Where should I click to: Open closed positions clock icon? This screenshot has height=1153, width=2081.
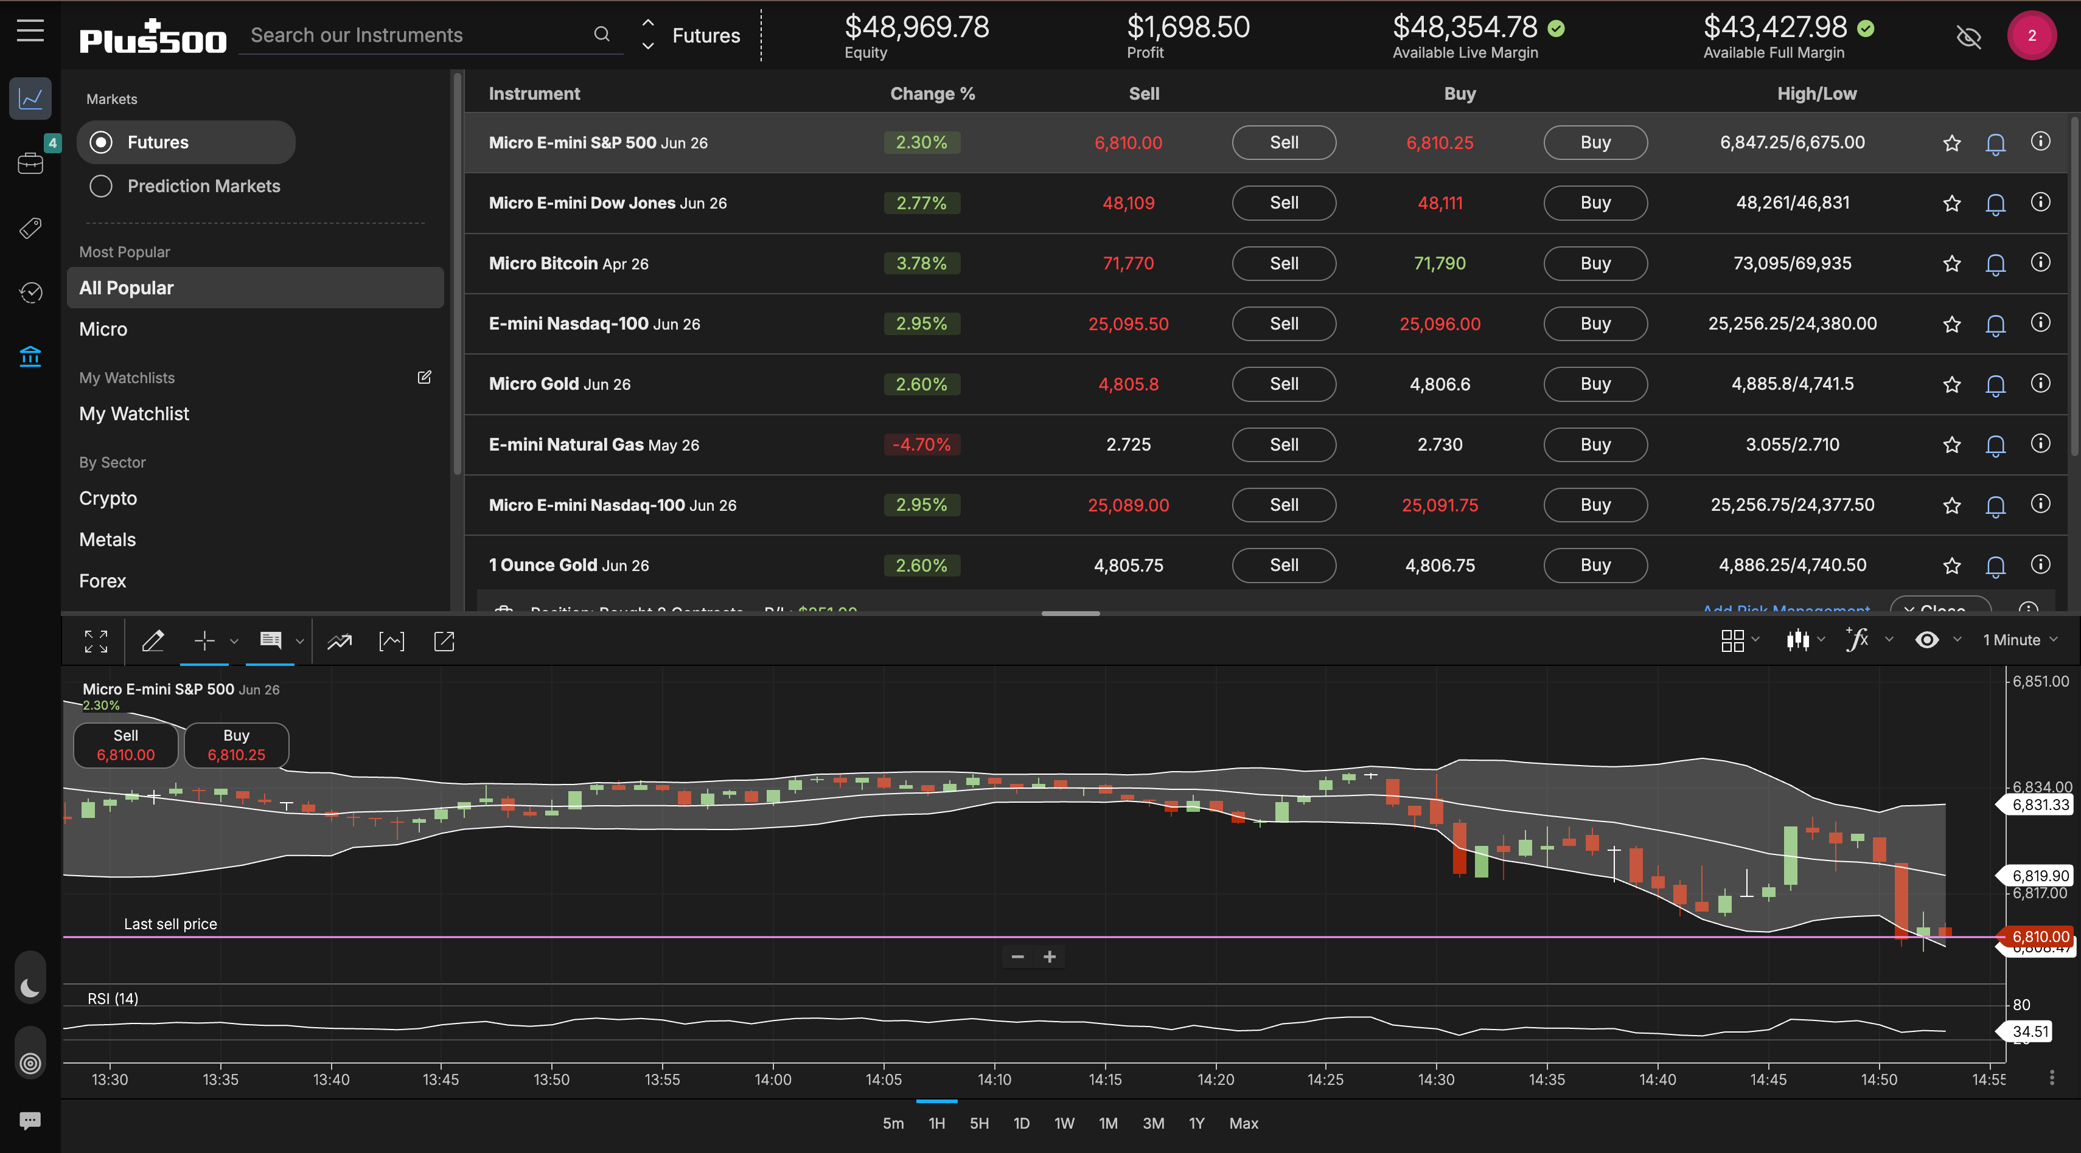coord(30,293)
